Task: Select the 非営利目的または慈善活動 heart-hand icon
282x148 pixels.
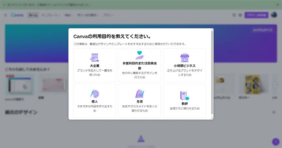Action: [139, 55]
